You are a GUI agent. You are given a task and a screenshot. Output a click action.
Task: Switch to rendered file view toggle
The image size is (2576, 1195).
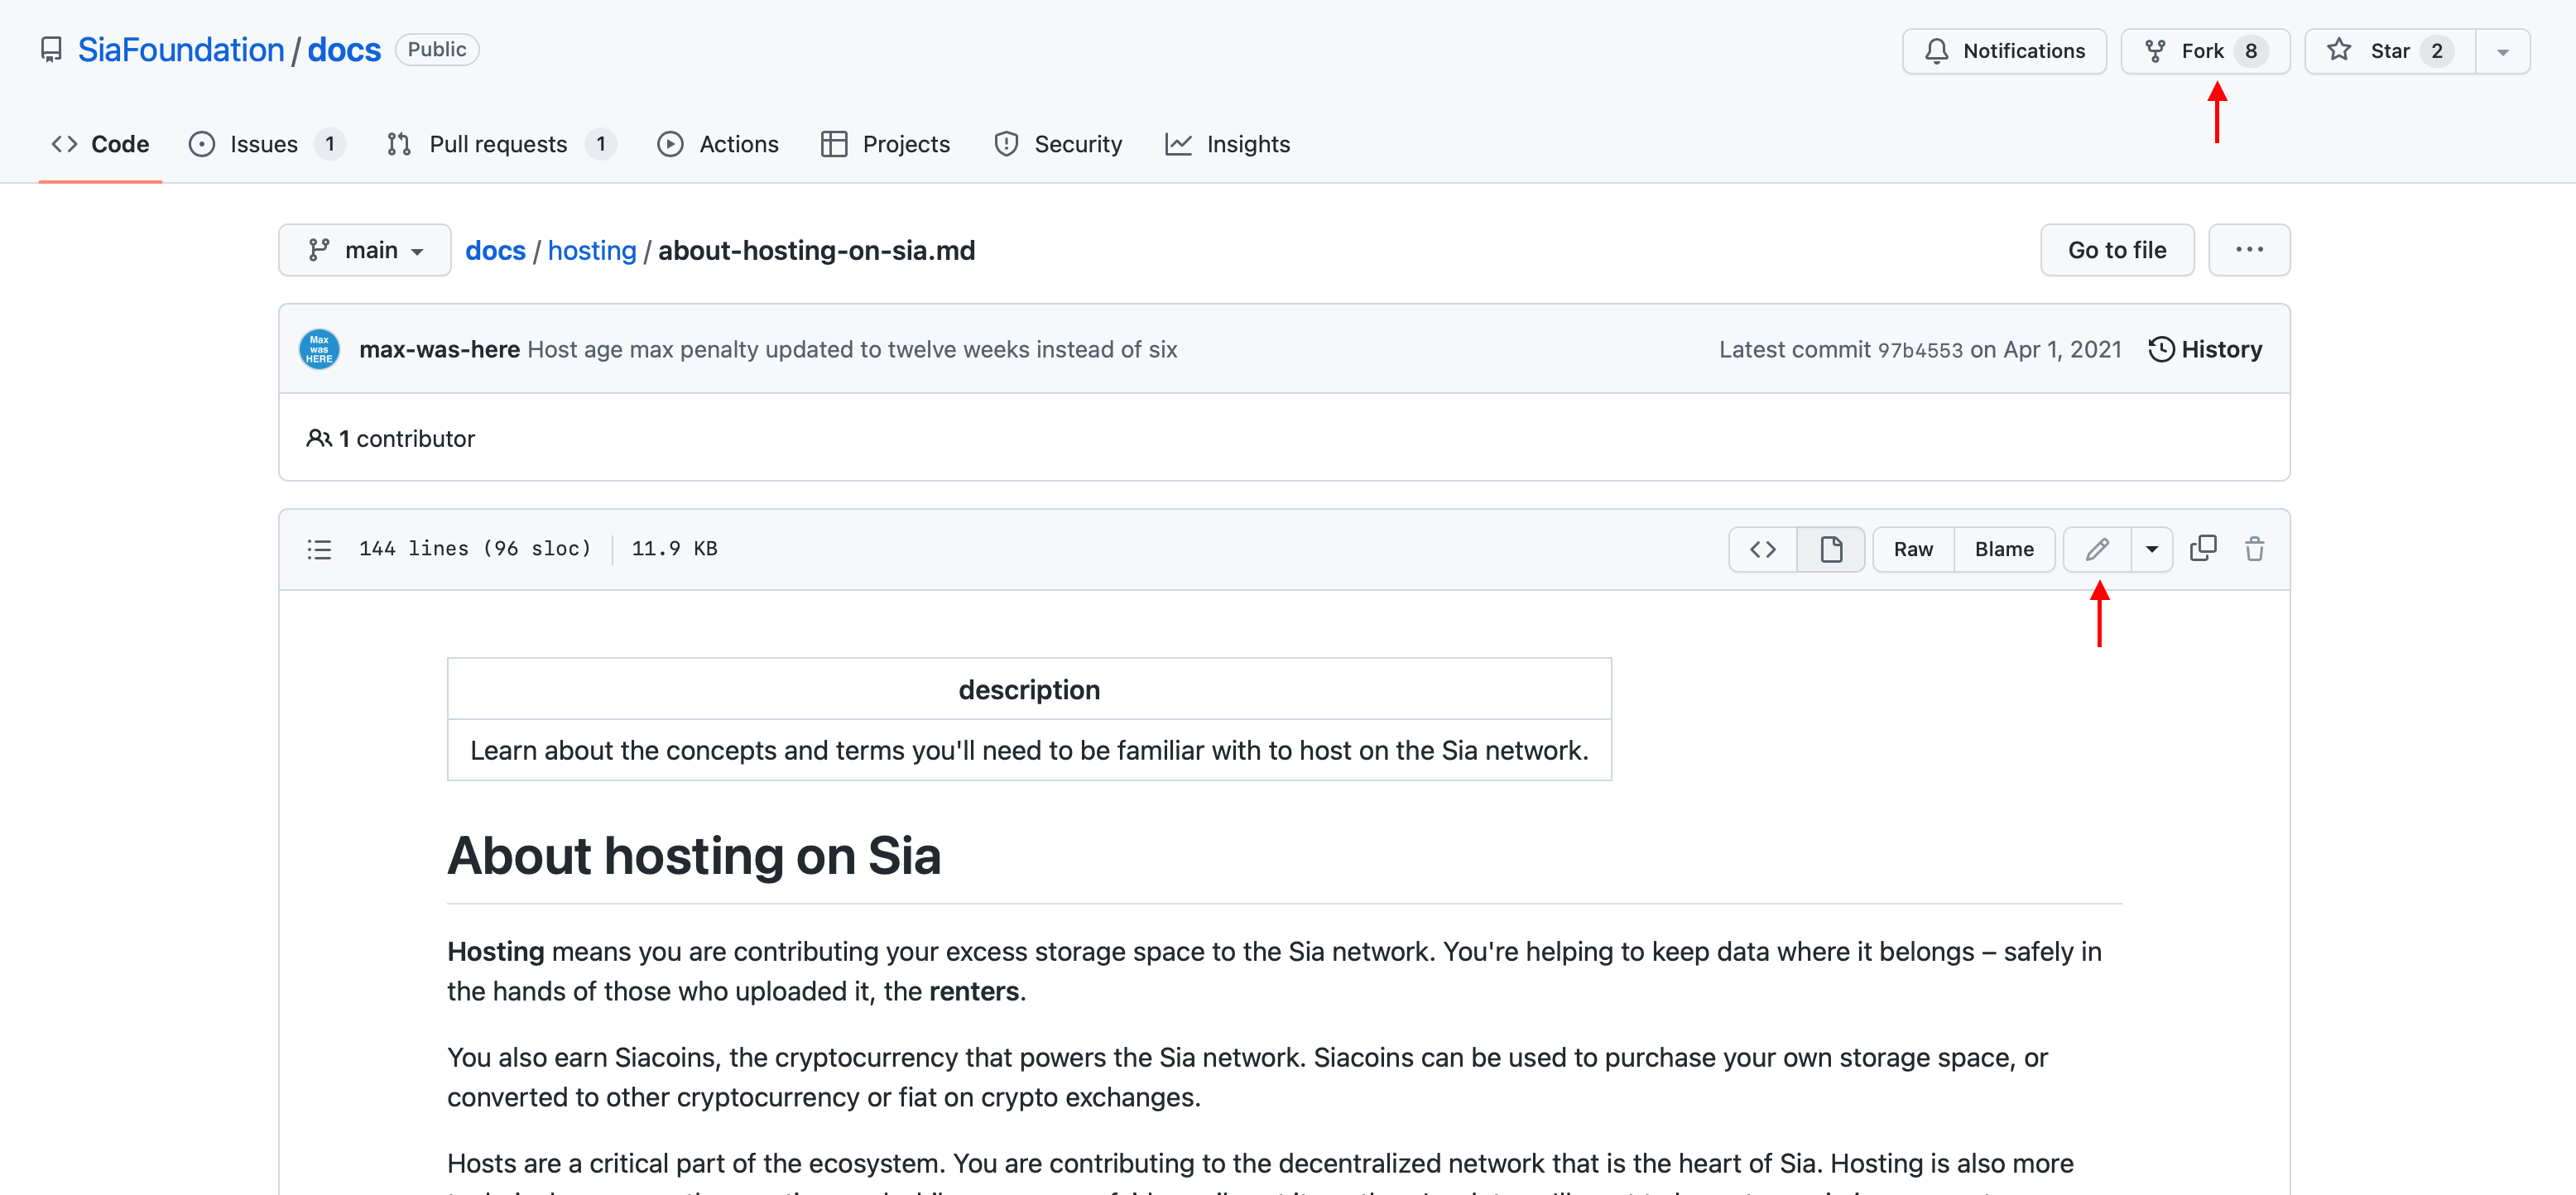[1830, 549]
